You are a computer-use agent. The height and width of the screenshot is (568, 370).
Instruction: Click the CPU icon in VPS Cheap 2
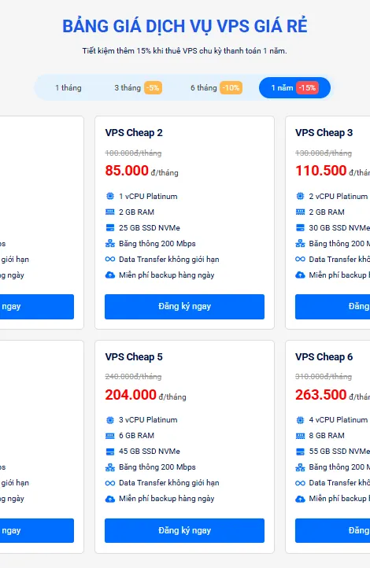(x=109, y=197)
